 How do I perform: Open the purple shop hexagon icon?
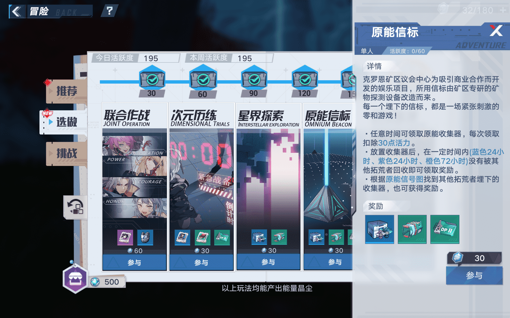[75, 279]
